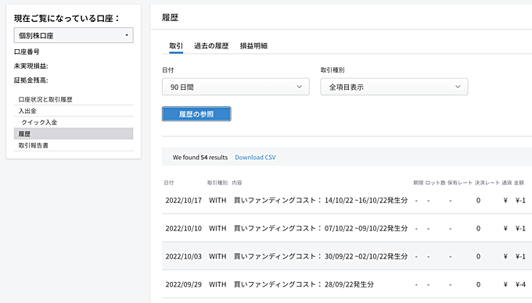Screen dimensions: 532x303
Task: Click the 履歴 page heading
Action: tap(170, 18)
